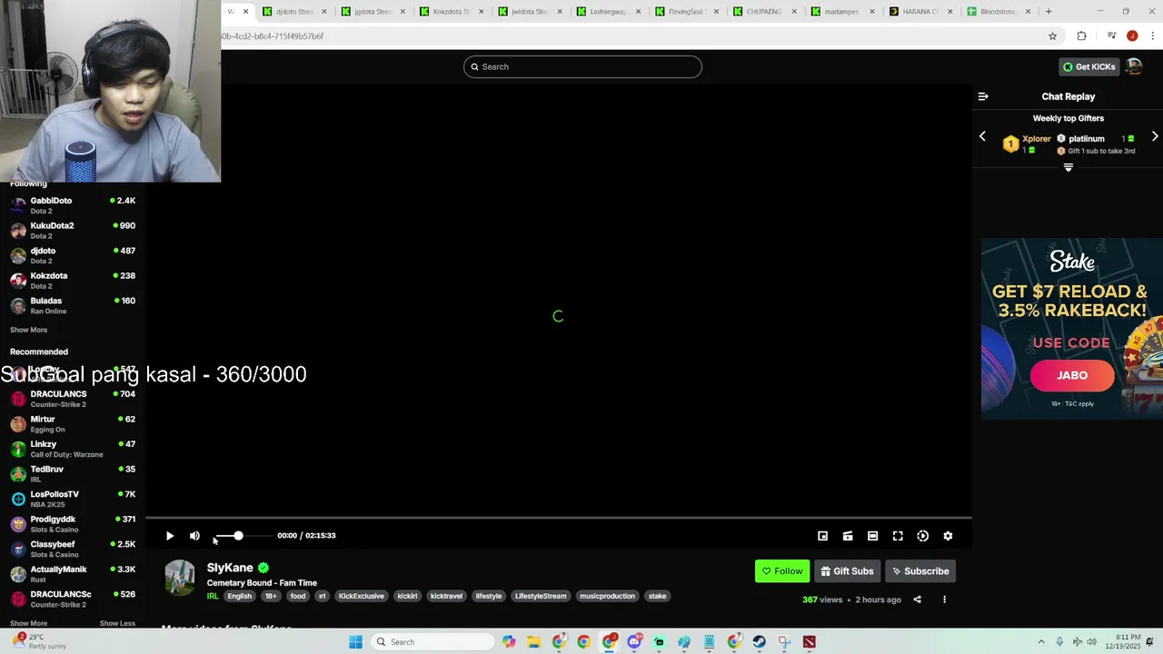
Task: Open Steam from the taskbar
Action: (759, 642)
